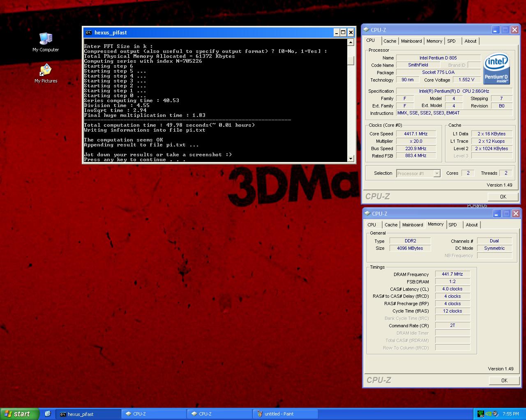Click the console scrollbar down arrow

351,158
